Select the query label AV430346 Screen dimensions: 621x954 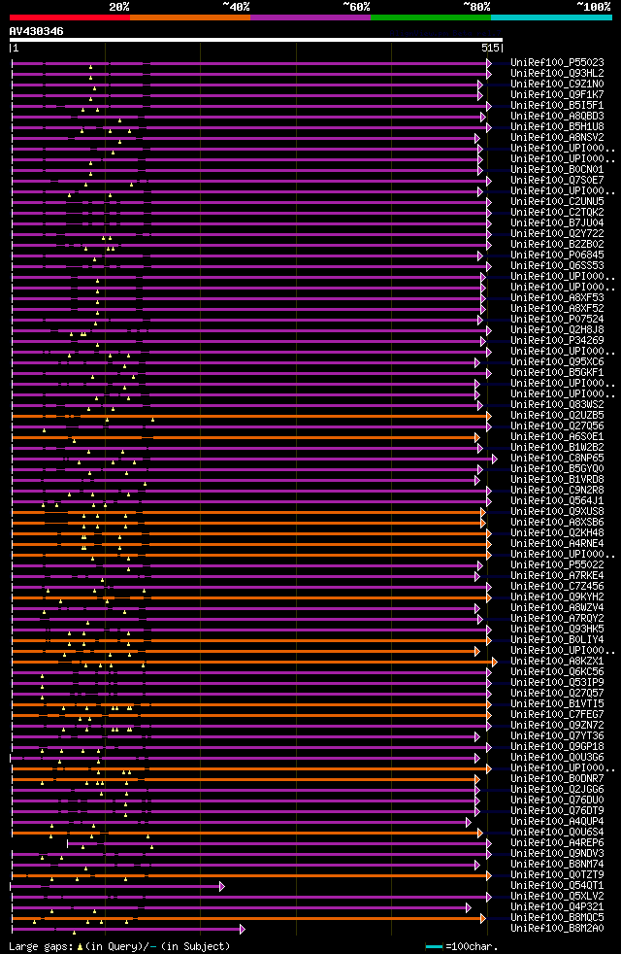37,31
